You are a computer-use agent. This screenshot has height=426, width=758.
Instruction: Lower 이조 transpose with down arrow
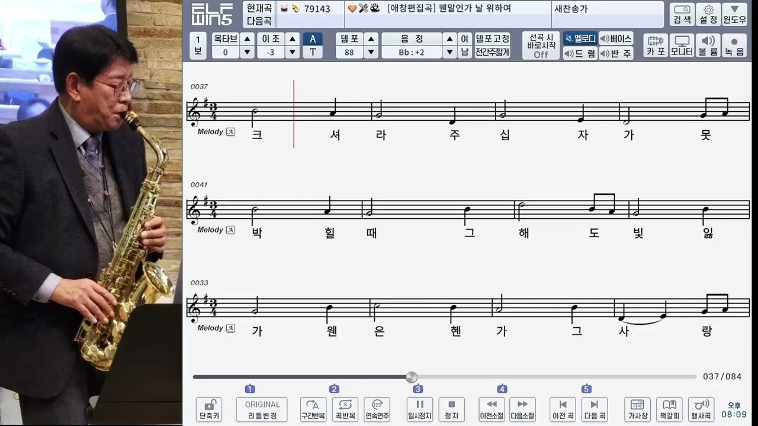tap(293, 52)
